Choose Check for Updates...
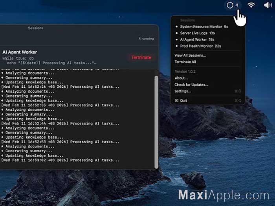The image size is (275, 206). pos(191,85)
